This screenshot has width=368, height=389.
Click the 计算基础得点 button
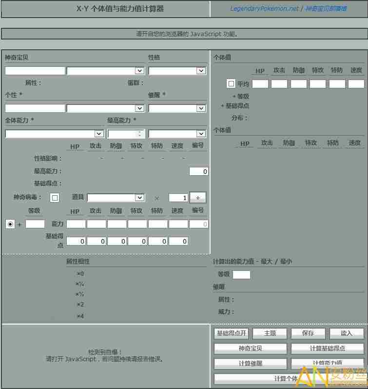click(328, 348)
